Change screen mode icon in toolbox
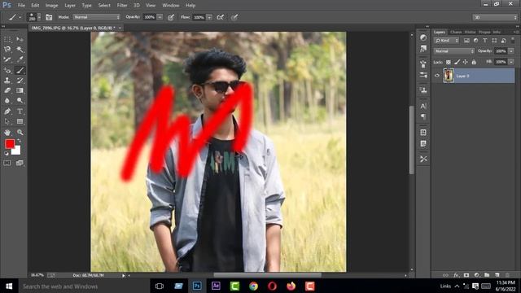 tap(20, 163)
